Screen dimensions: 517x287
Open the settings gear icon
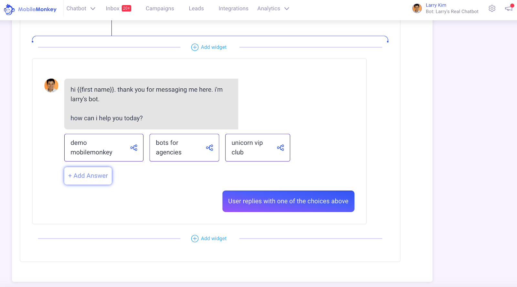click(x=492, y=8)
